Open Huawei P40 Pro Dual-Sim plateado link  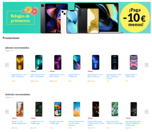76,123
